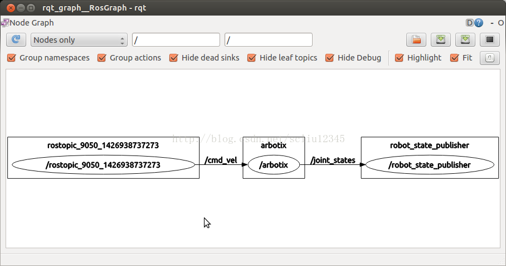506x266 pixels.
Task: Save graph as SVG file
Action: pyautogui.click(x=465, y=39)
